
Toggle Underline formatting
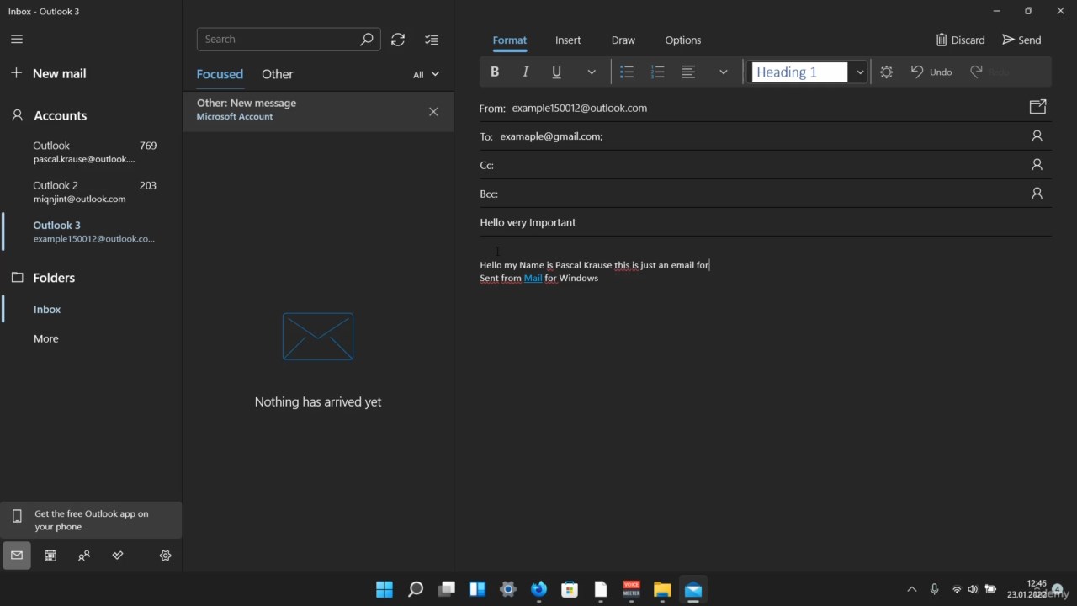(x=556, y=72)
